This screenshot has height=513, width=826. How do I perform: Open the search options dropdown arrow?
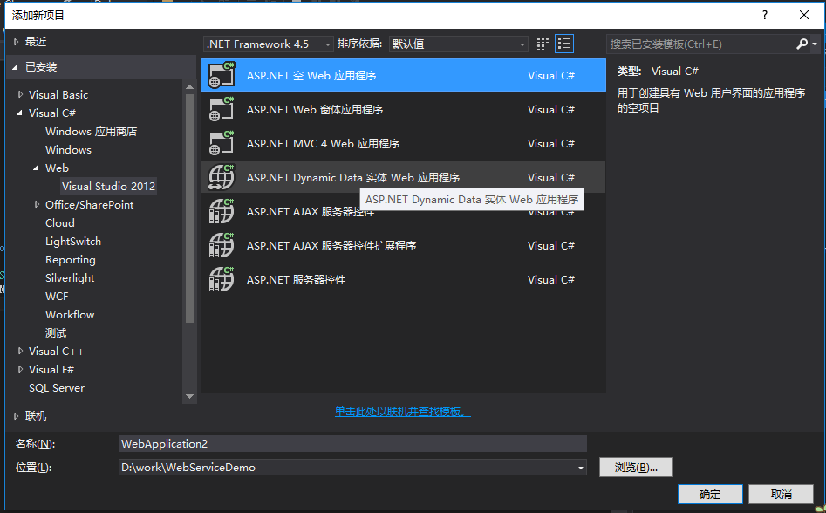coord(815,44)
